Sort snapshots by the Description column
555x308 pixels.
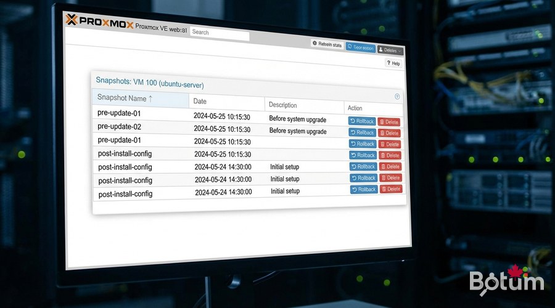282,105
